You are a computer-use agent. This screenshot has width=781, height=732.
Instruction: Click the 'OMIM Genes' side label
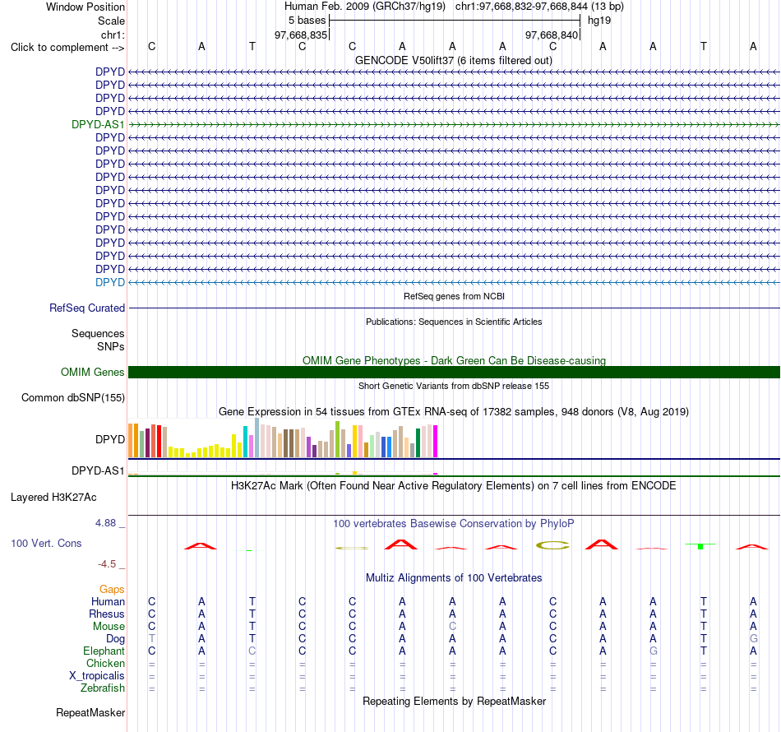(x=93, y=373)
